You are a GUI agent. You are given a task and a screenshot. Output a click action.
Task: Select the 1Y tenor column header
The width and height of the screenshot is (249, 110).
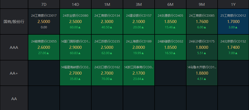[233, 4]
